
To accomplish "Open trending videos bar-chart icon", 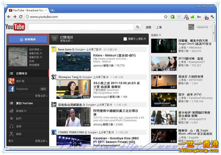I will click(11, 111).
